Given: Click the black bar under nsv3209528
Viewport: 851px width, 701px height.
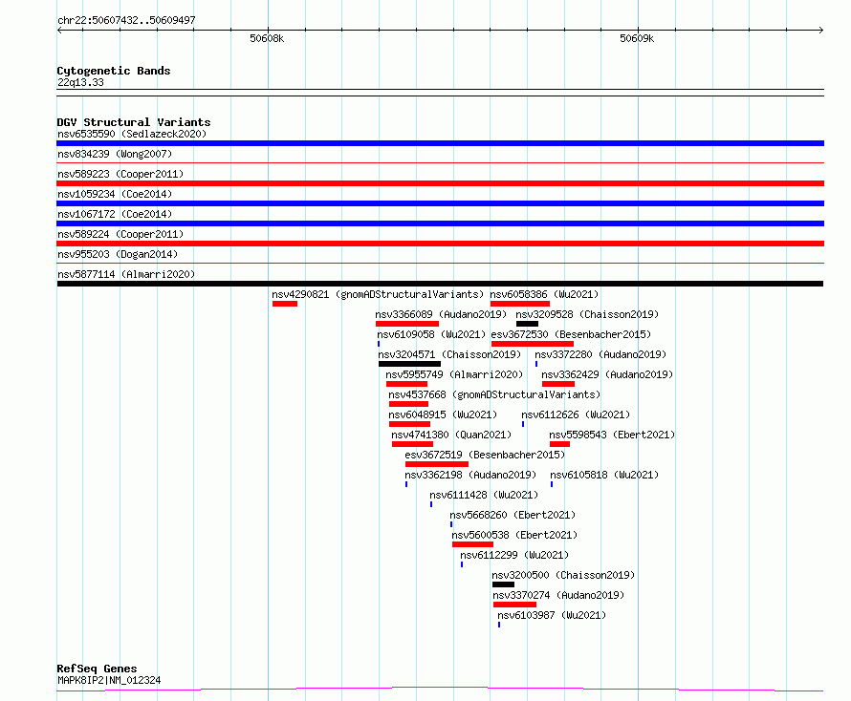Looking at the screenshot, I should [527, 324].
